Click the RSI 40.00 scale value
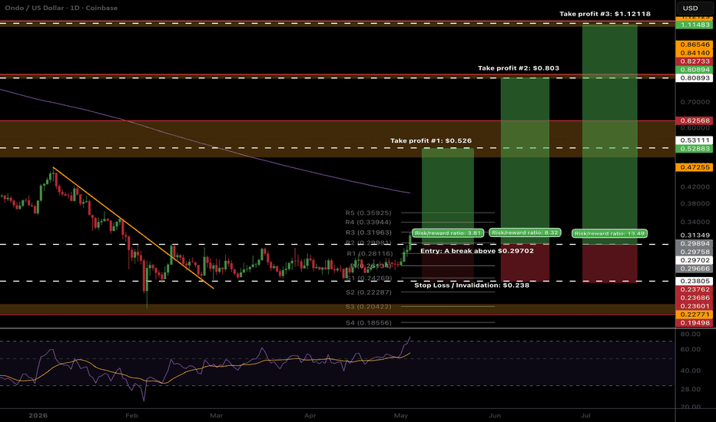Screen dimensions: 716x422 coord(691,371)
